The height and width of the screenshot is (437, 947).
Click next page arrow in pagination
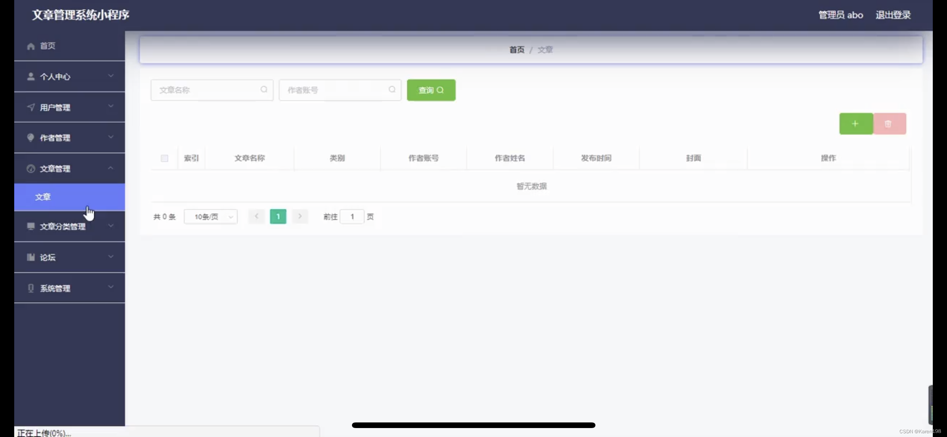click(300, 216)
